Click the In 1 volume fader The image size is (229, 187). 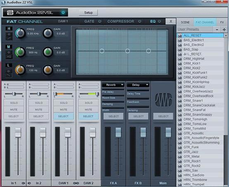click(18, 133)
